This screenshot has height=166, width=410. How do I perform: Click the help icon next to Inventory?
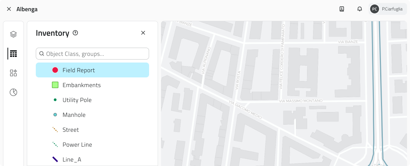75,33
